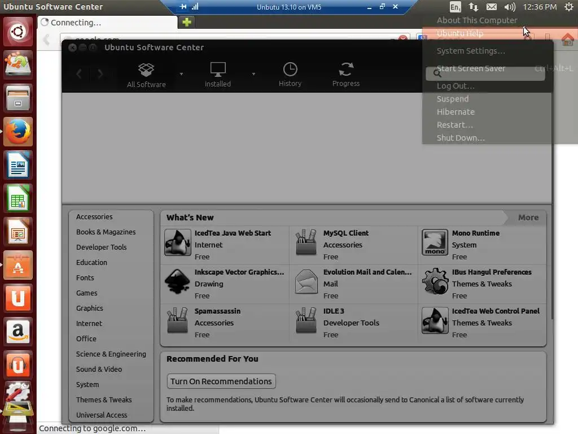Select Graphics category
Image resolution: width=578 pixels, height=434 pixels.
tap(90, 308)
